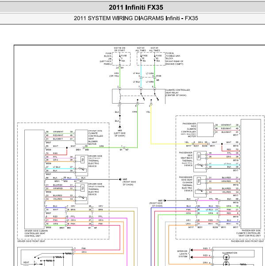
Task: Click the climate controlled seat relay box
Action: tap(138, 96)
